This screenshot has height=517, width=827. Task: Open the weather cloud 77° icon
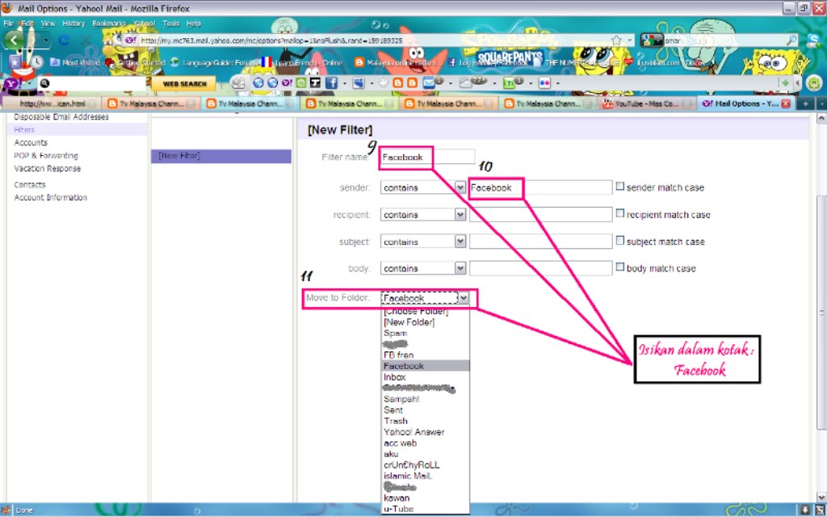472,82
